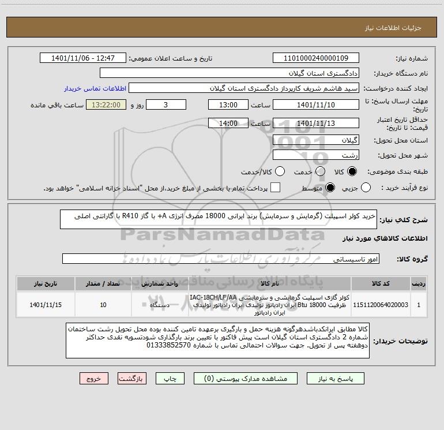444x430 pixels.
Task: Click the general need description field
Action: (x=219, y=219)
